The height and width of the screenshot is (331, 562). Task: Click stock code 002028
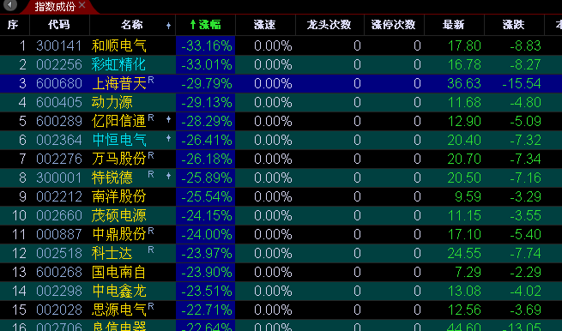click(59, 310)
